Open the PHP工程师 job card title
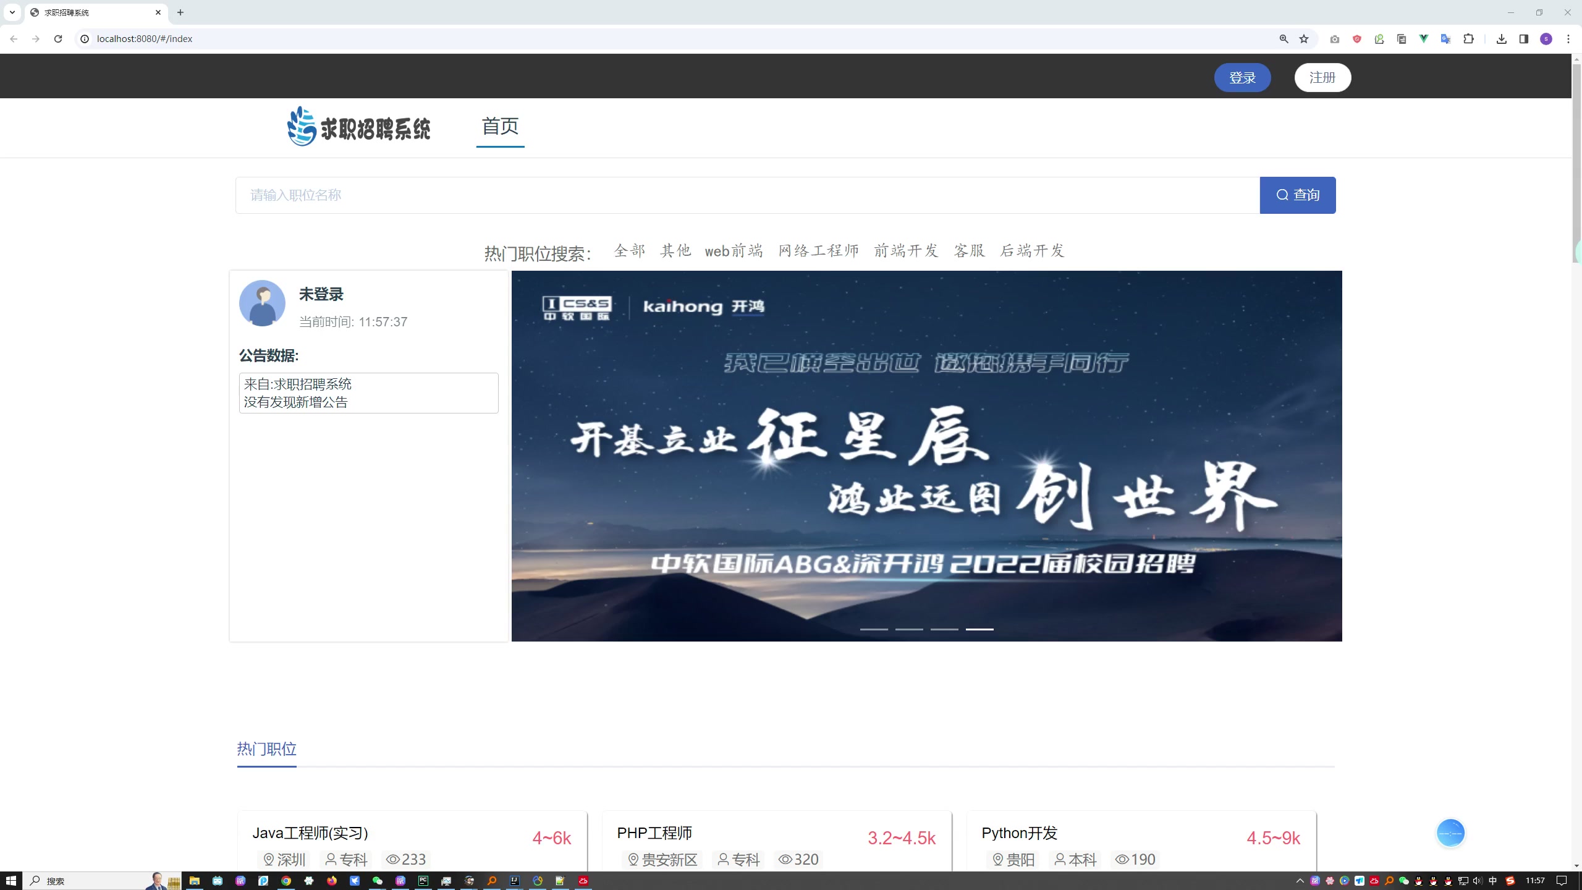 (654, 833)
